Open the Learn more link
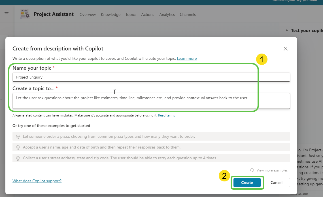The width and height of the screenshot is (323, 197). (187, 58)
